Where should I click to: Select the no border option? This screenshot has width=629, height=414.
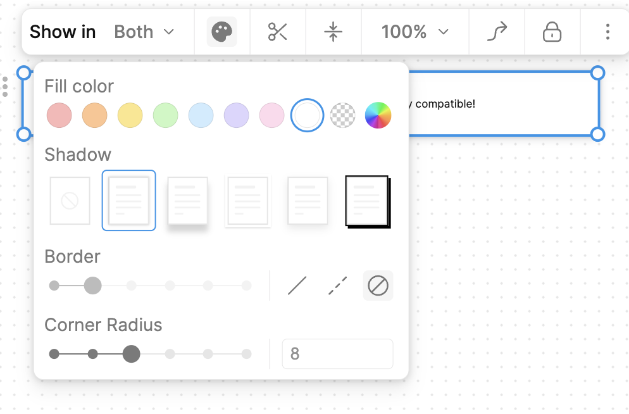pos(378,285)
